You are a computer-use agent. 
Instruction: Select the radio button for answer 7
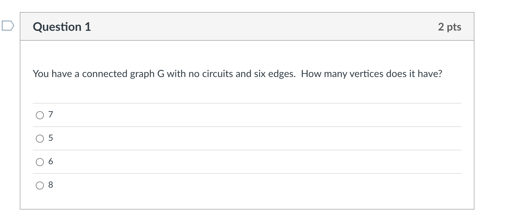[x=40, y=115]
